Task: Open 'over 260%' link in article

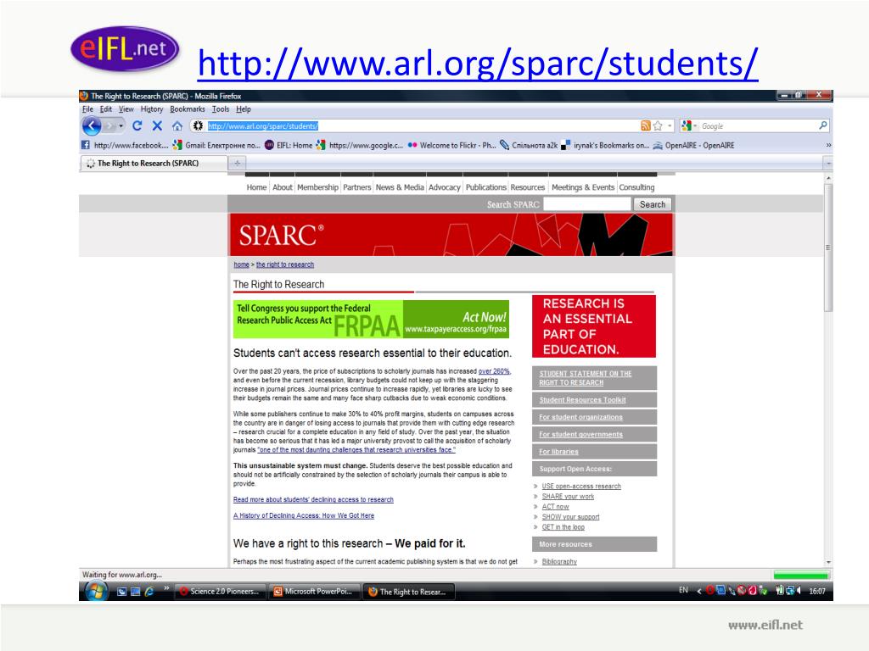Action: click(x=495, y=371)
